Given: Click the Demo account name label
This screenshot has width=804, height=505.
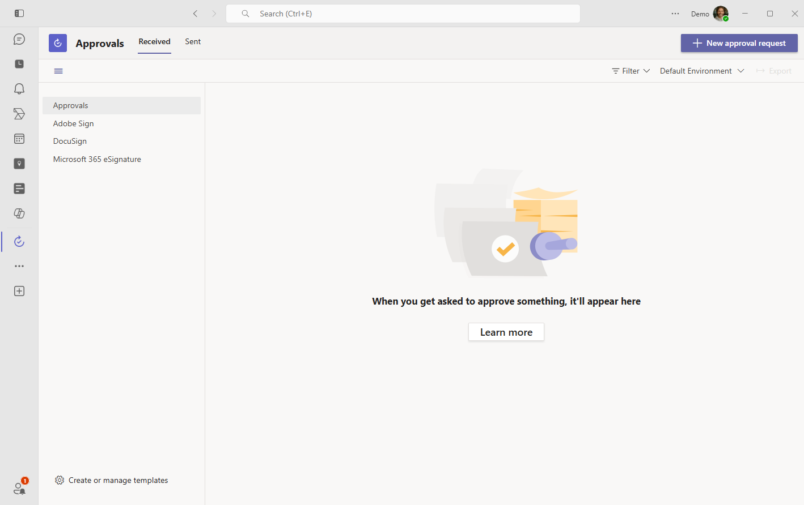Looking at the screenshot, I should pos(700,14).
